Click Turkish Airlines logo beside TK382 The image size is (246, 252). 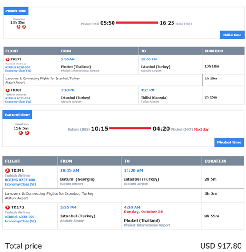pos(7,90)
